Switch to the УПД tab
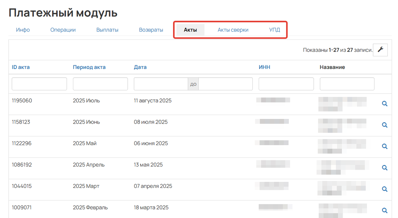This screenshot has height=218, width=398. pos(274,30)
